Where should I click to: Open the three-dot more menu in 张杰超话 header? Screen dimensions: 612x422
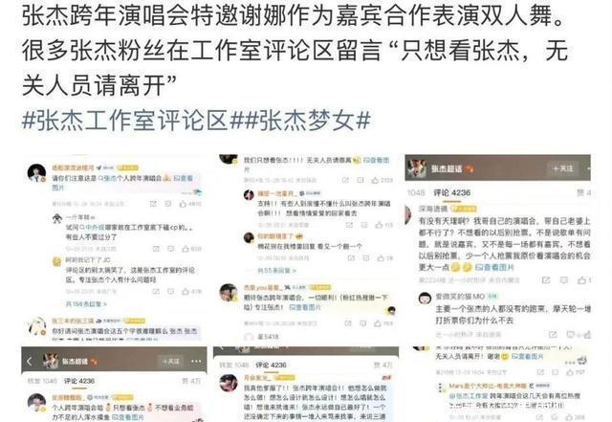[x=196, y=361]
